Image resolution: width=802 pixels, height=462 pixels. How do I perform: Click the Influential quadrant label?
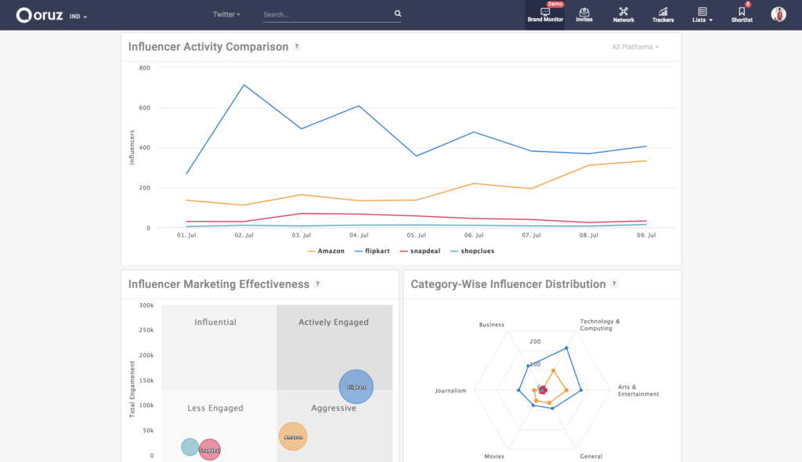215,322
